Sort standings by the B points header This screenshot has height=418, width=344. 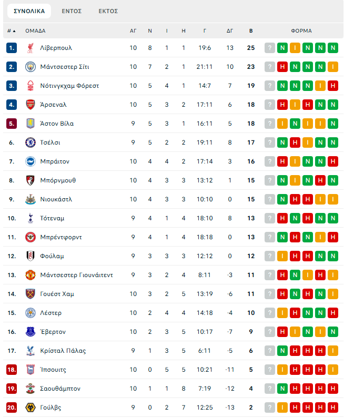[251, 30]
